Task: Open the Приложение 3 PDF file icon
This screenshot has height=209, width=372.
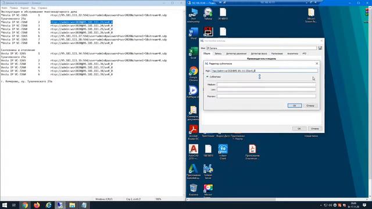Action: [252, 152]
